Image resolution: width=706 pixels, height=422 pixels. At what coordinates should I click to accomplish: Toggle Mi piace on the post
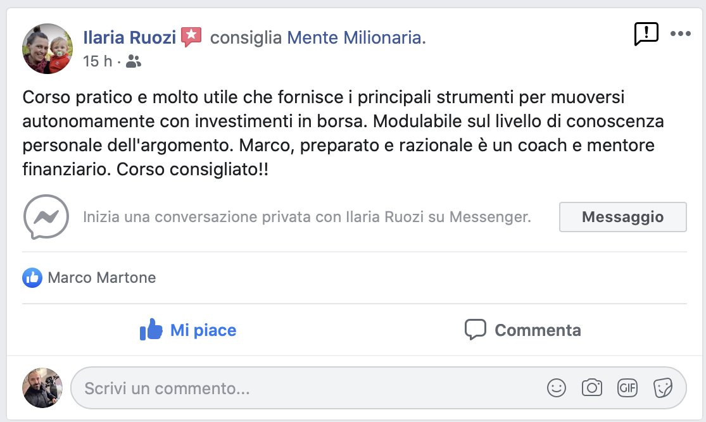tap(188, 330)
